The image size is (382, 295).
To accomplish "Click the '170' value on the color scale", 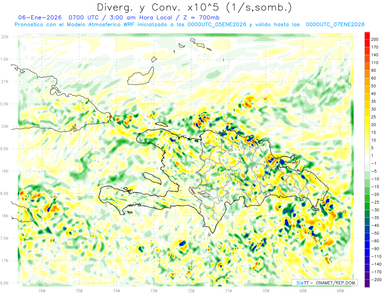I will [x=375, y=47].
